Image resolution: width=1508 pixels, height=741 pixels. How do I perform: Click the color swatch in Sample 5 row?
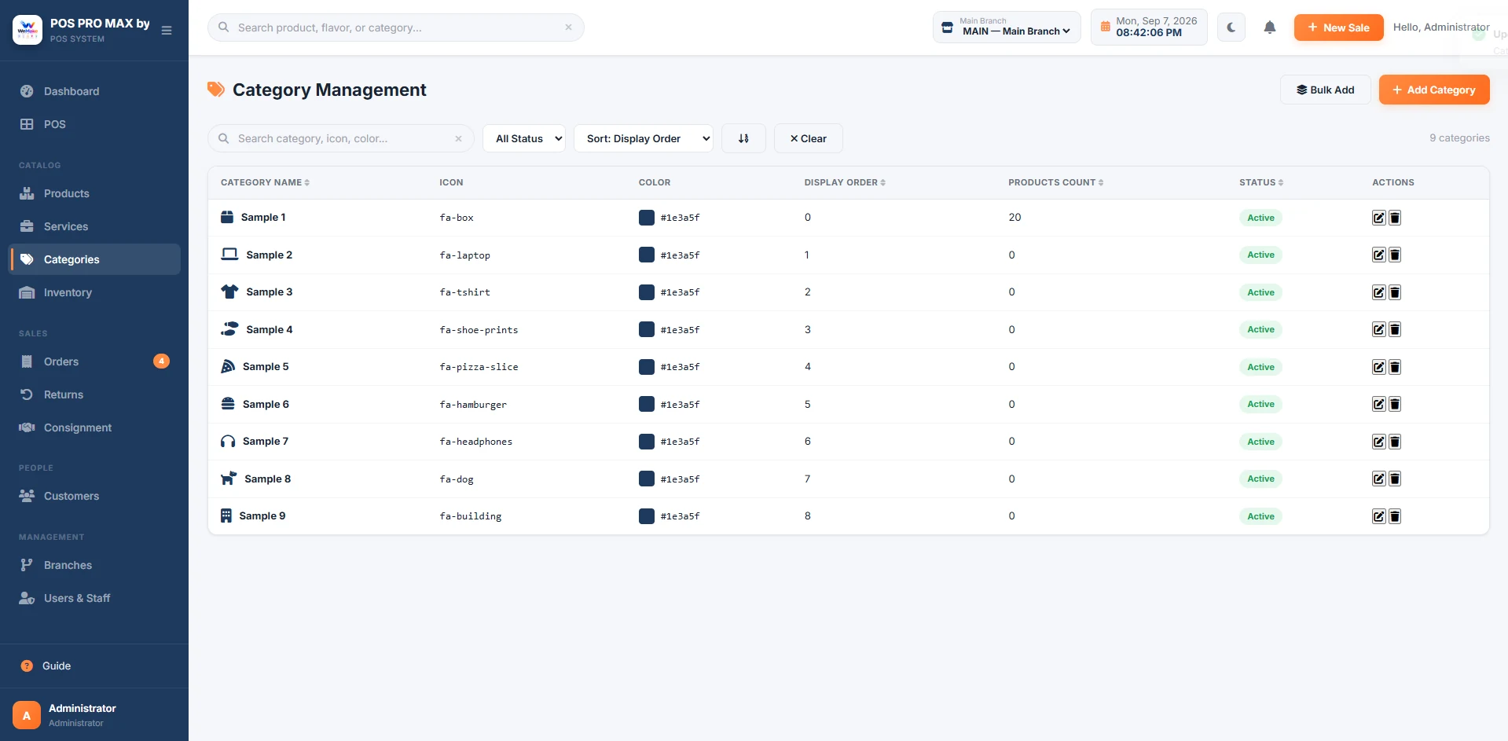tap(647, 367)
